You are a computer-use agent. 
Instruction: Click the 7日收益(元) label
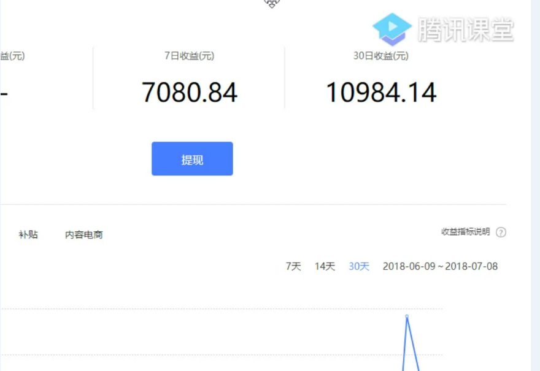click(190, 56)
